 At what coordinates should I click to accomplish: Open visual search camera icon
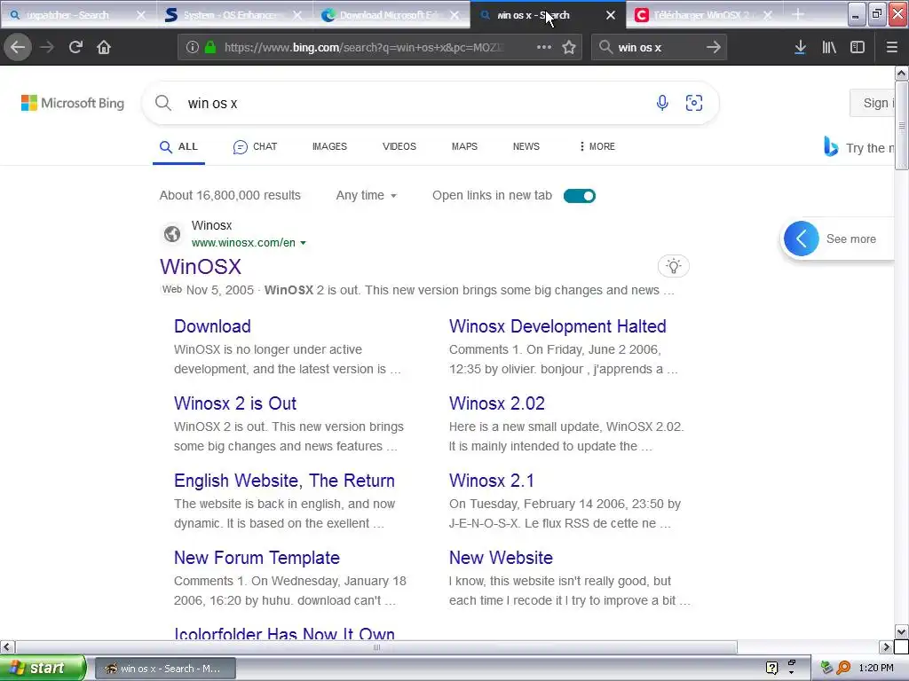point(694,103)
